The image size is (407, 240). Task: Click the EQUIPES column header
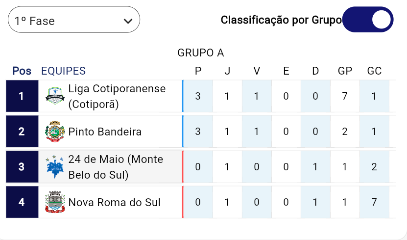tap(63, 71)
